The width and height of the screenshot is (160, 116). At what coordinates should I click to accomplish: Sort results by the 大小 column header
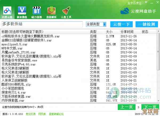click(x=109, y=32)
